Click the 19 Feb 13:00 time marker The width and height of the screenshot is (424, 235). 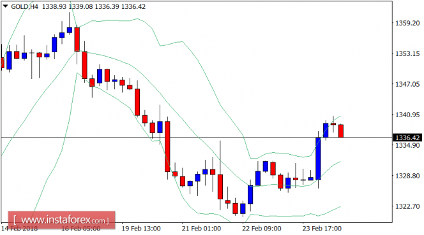click(141, 229)
